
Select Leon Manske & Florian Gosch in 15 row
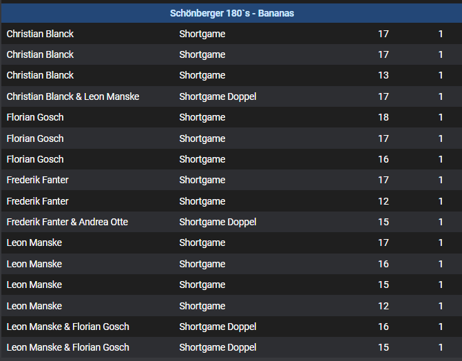click(68, 347)
